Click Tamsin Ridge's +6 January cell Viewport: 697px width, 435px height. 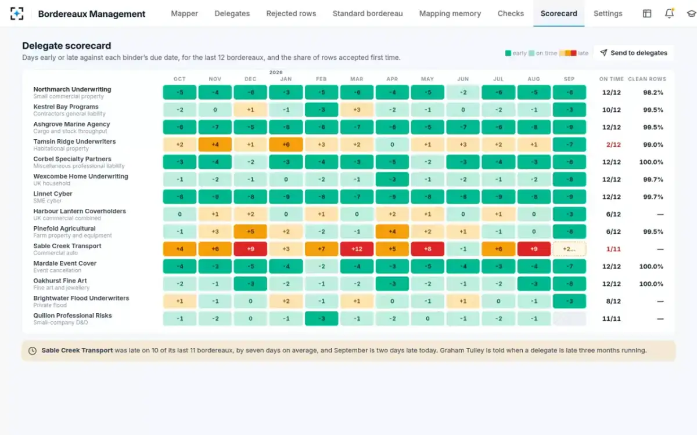[x=286, y=144]
